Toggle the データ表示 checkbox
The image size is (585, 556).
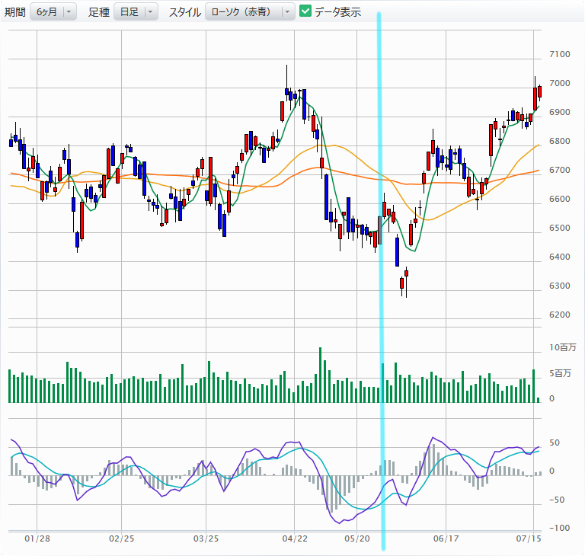(x=305, y=11)
